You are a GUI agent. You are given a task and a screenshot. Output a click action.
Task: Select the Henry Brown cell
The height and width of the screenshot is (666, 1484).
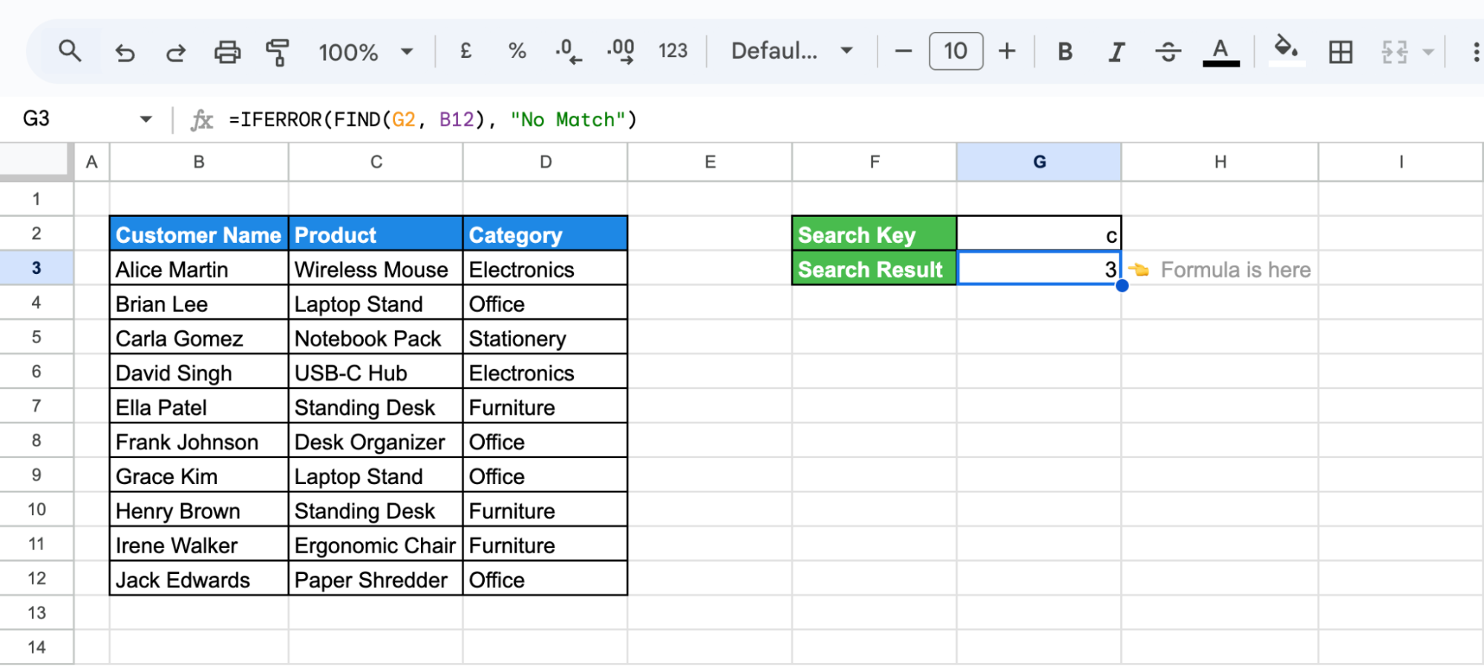[199, 510]
